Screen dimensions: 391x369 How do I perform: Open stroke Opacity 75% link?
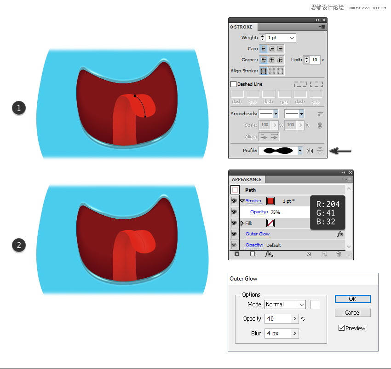(x=259, y=212)
